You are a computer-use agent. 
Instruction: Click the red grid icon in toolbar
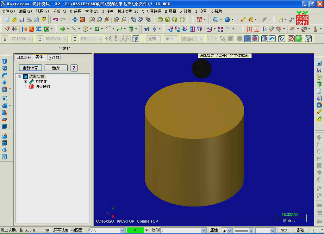point(249,29)
